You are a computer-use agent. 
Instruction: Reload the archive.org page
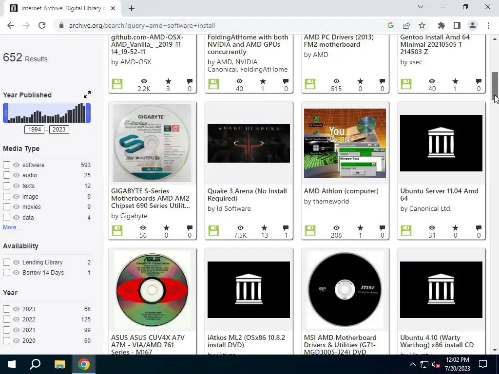tap(42, 25)
